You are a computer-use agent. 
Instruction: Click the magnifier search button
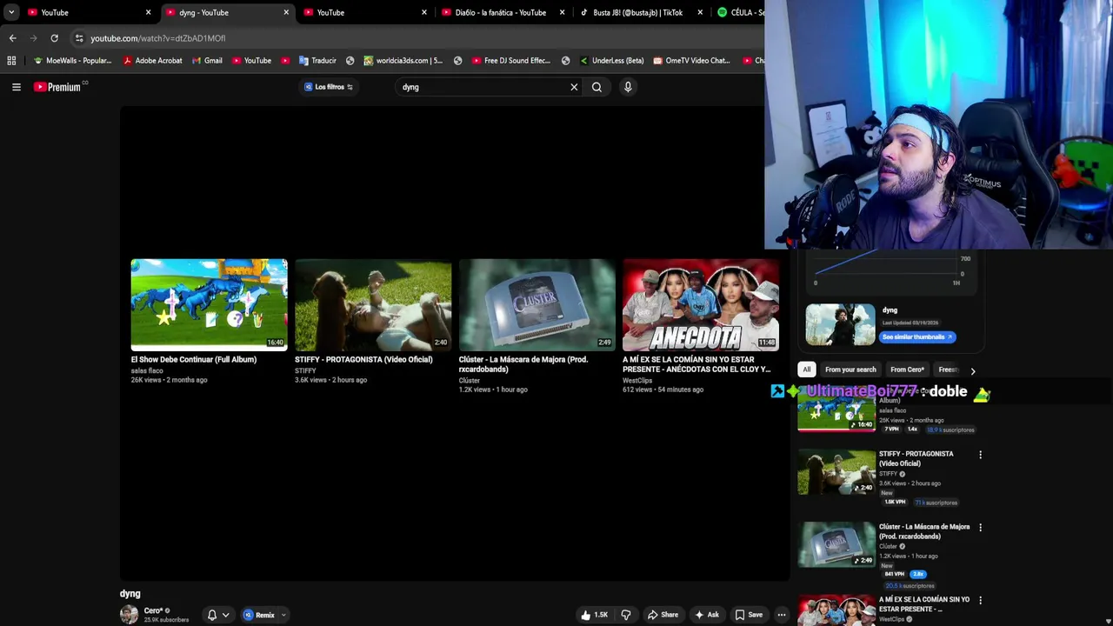596,87
